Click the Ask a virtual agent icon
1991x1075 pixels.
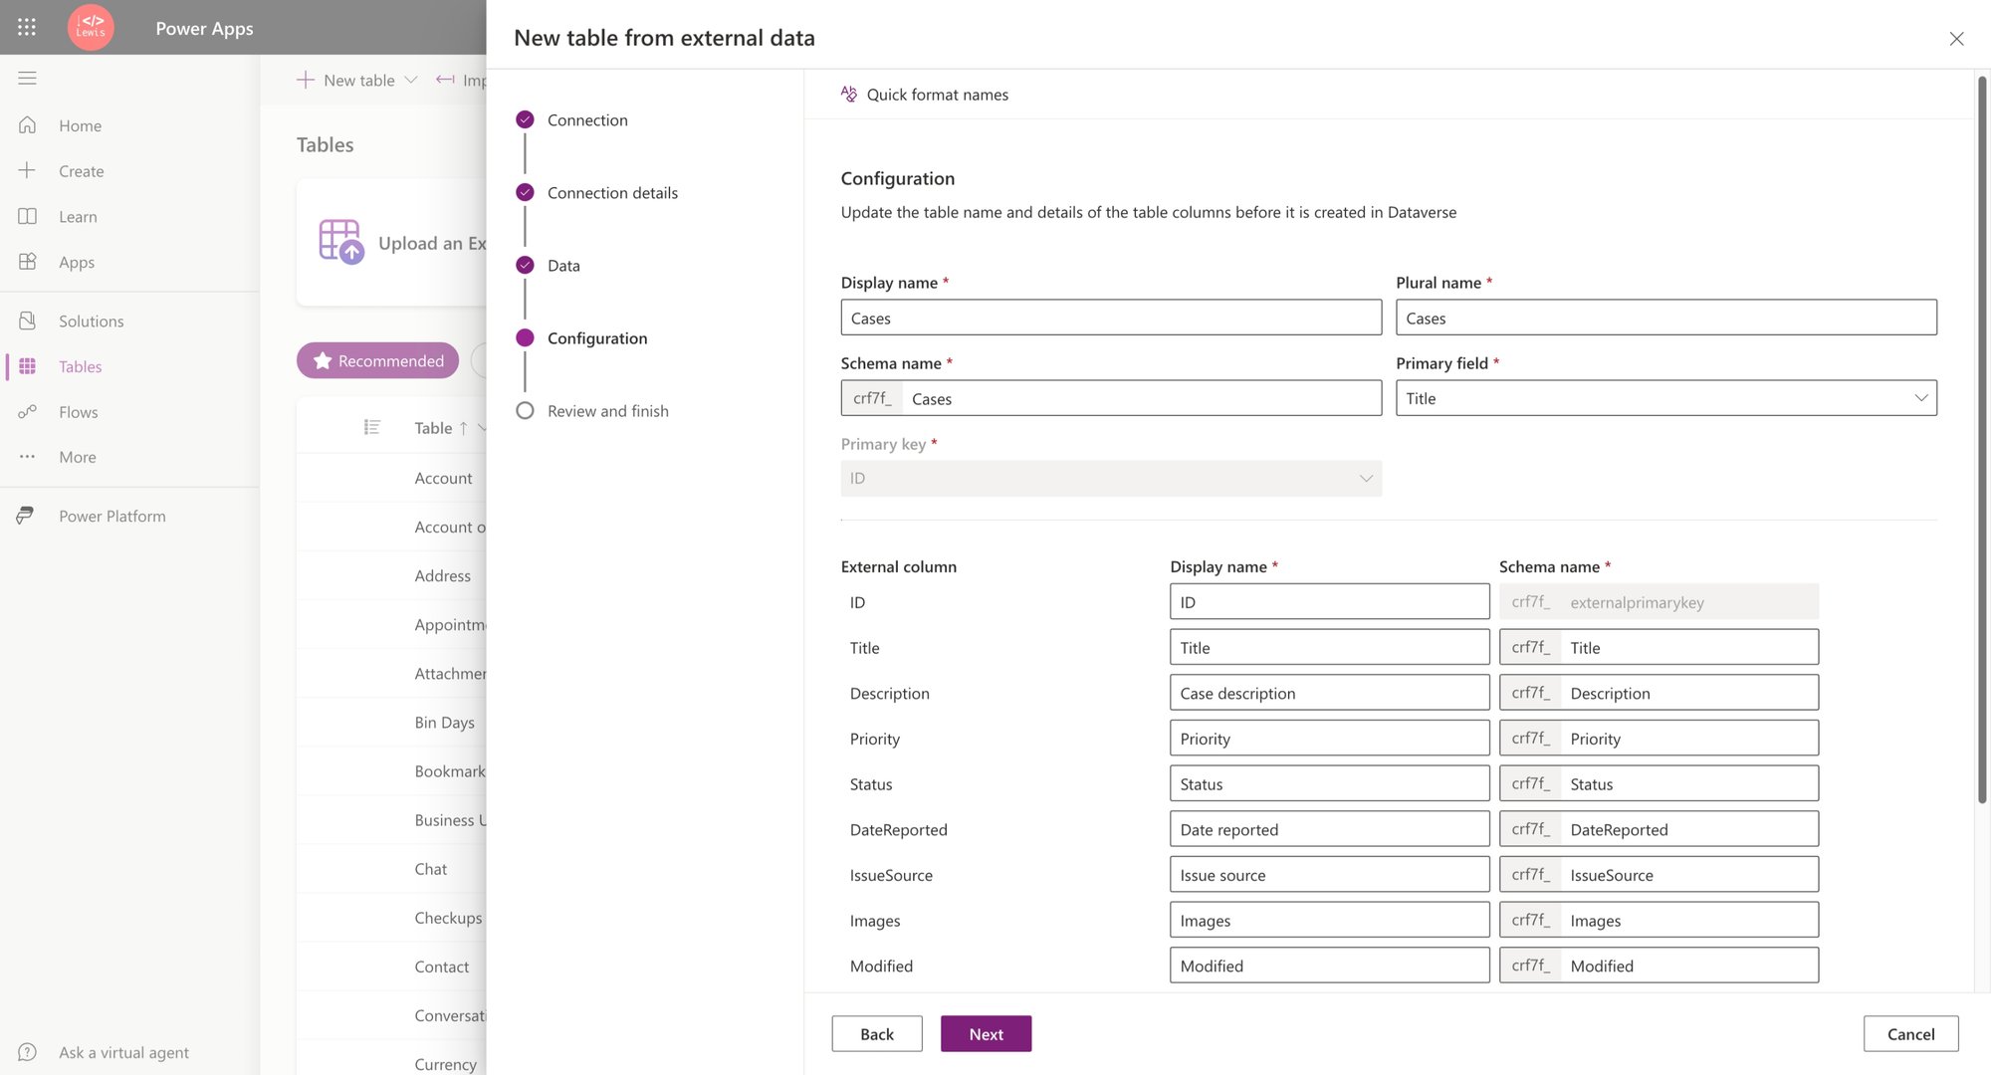coord(28,1052)
